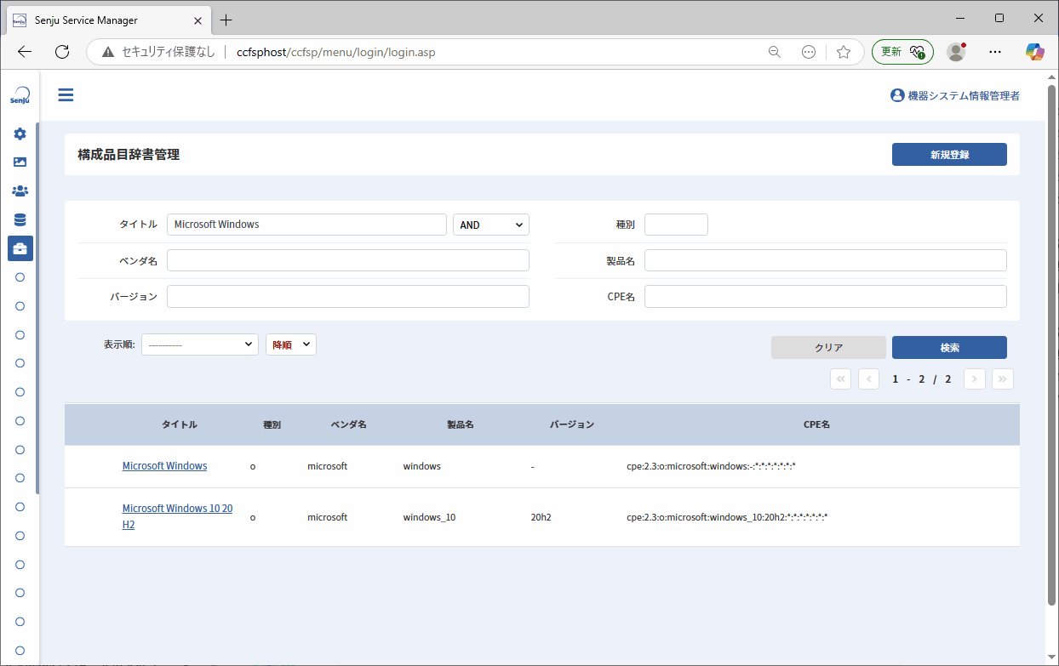Screen dimensions: 1059x666
Task: Open the AND operator dropdown
Action: point(491,225)
